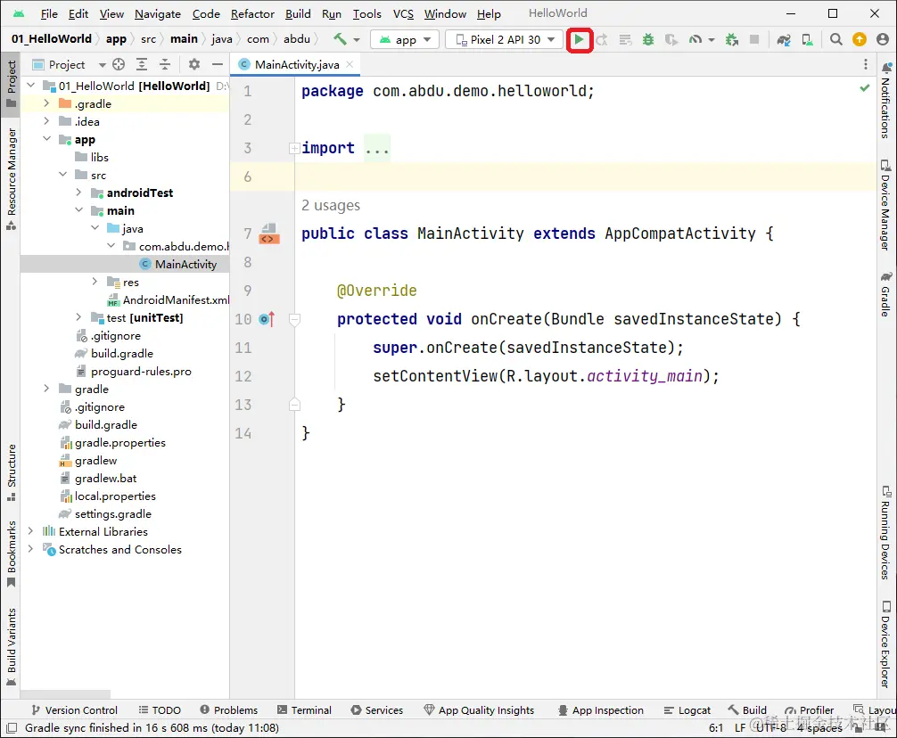Open the Navigate menu
This screenshot has height=738, width=897.
pyautogui.click(x=157, y=13)
